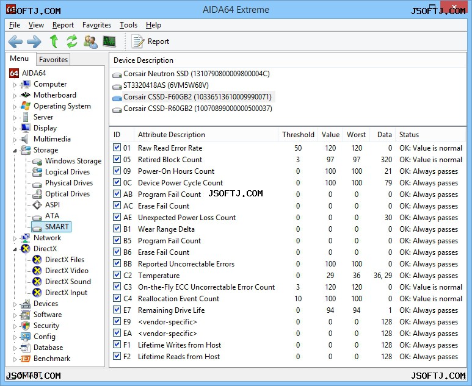Image resolution: width=472 pixels, height=386 pixels.
Task: Toggle the C2 Temperature checkbox
Action: [117, 275]
